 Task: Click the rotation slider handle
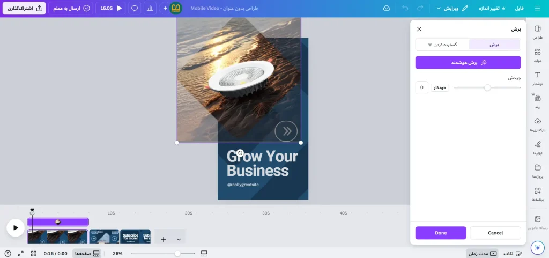(487, 87)
